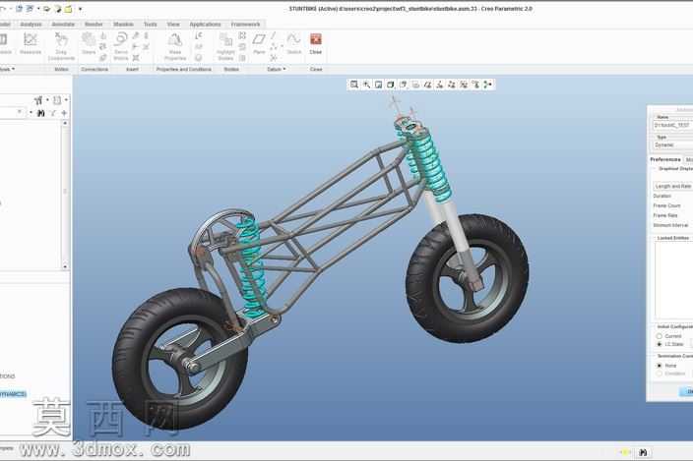Click the red Close mechanism icon
The width and height of the screenshot is (693, 461).
click(316, 39)
